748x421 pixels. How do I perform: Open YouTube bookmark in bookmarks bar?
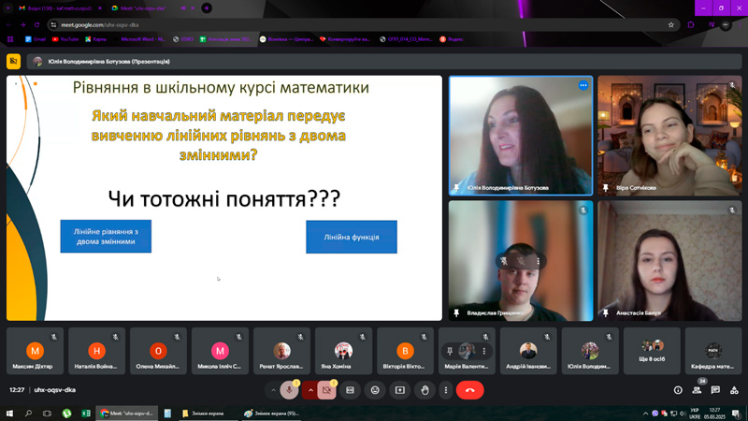tap(66, 39)
